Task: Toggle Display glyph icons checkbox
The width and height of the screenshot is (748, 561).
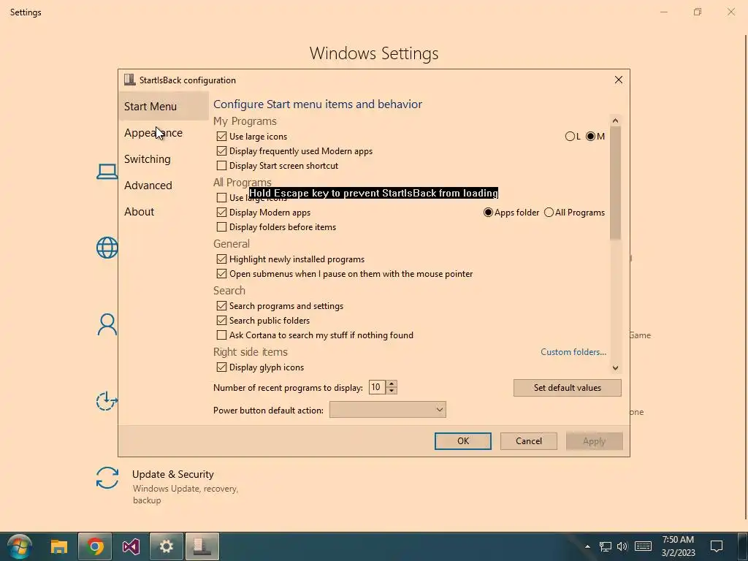Action: (x=221, y=367)
